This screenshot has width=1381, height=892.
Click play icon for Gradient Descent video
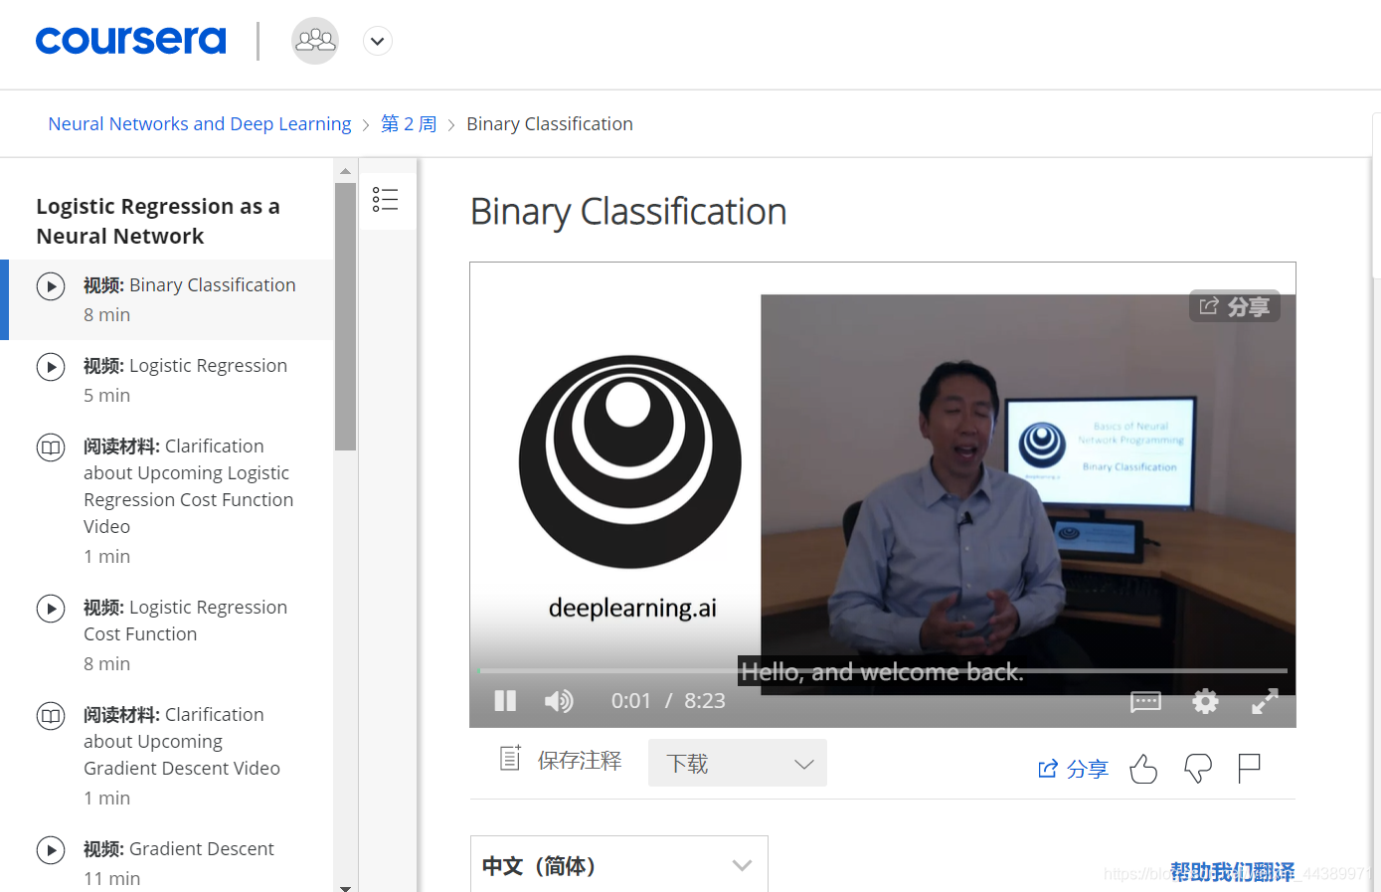pyautogui.click(x=51, y=850)
